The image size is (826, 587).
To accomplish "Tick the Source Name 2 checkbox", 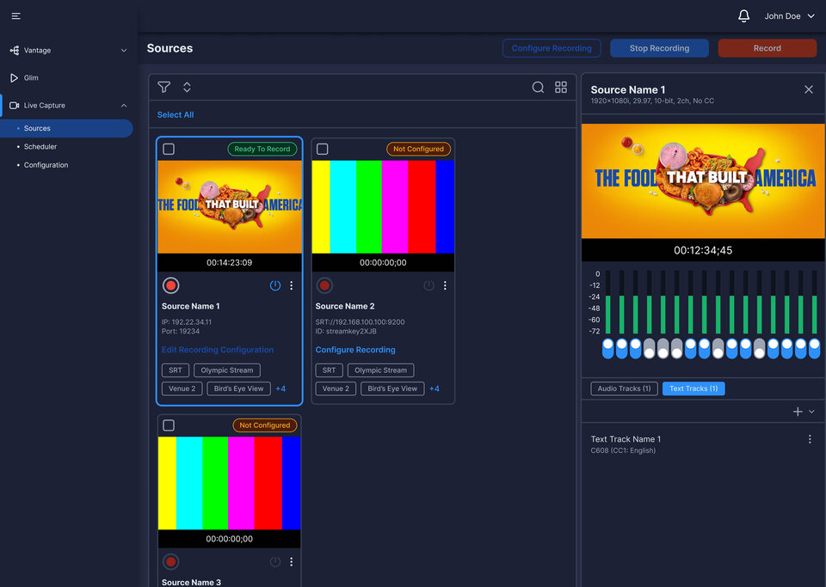I will coord(322,150).
